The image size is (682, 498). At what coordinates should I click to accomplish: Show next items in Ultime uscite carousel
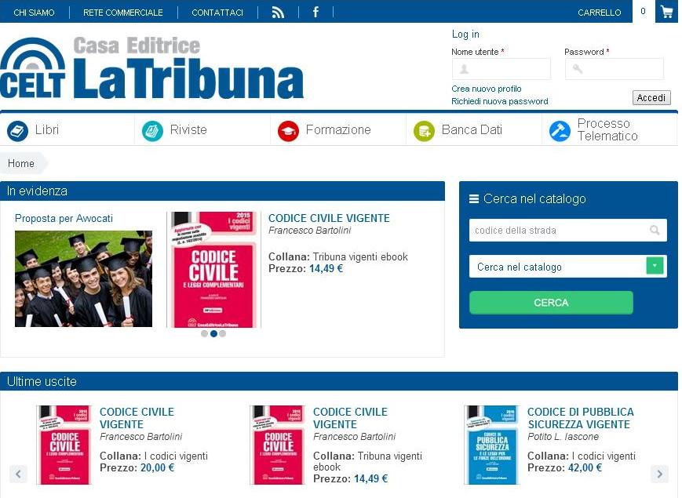point(659,474)
